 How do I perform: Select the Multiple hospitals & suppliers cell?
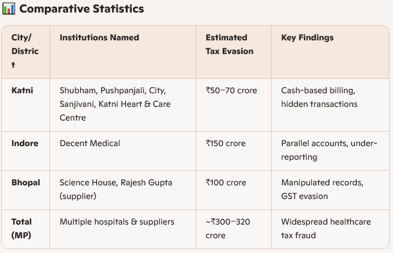click(117, 222)
